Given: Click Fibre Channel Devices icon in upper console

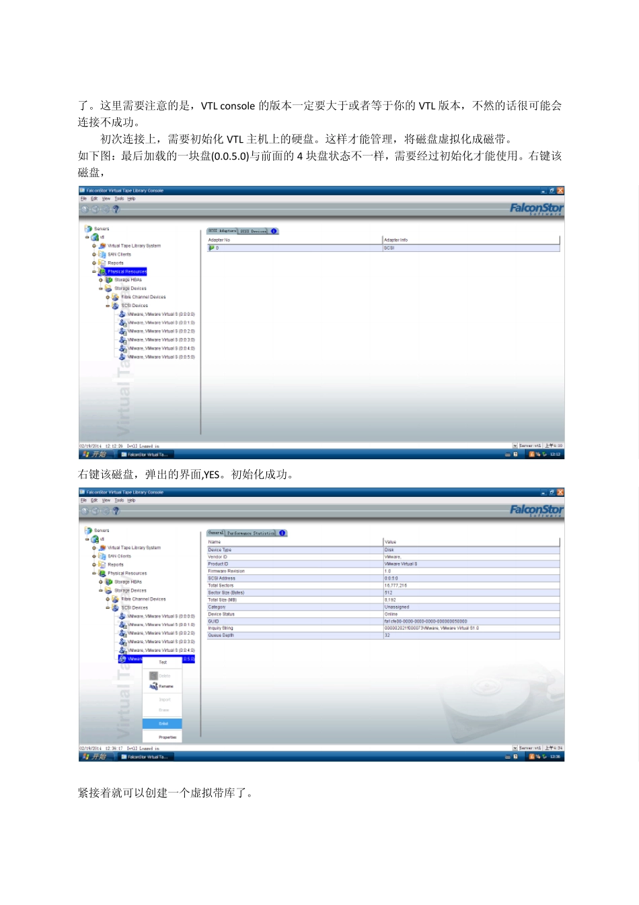Looking at the screenshot, I should tap(116, 297).
